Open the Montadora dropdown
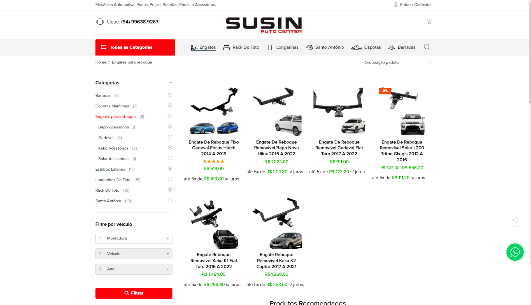 pyautogui.click(x=134, y=238)
